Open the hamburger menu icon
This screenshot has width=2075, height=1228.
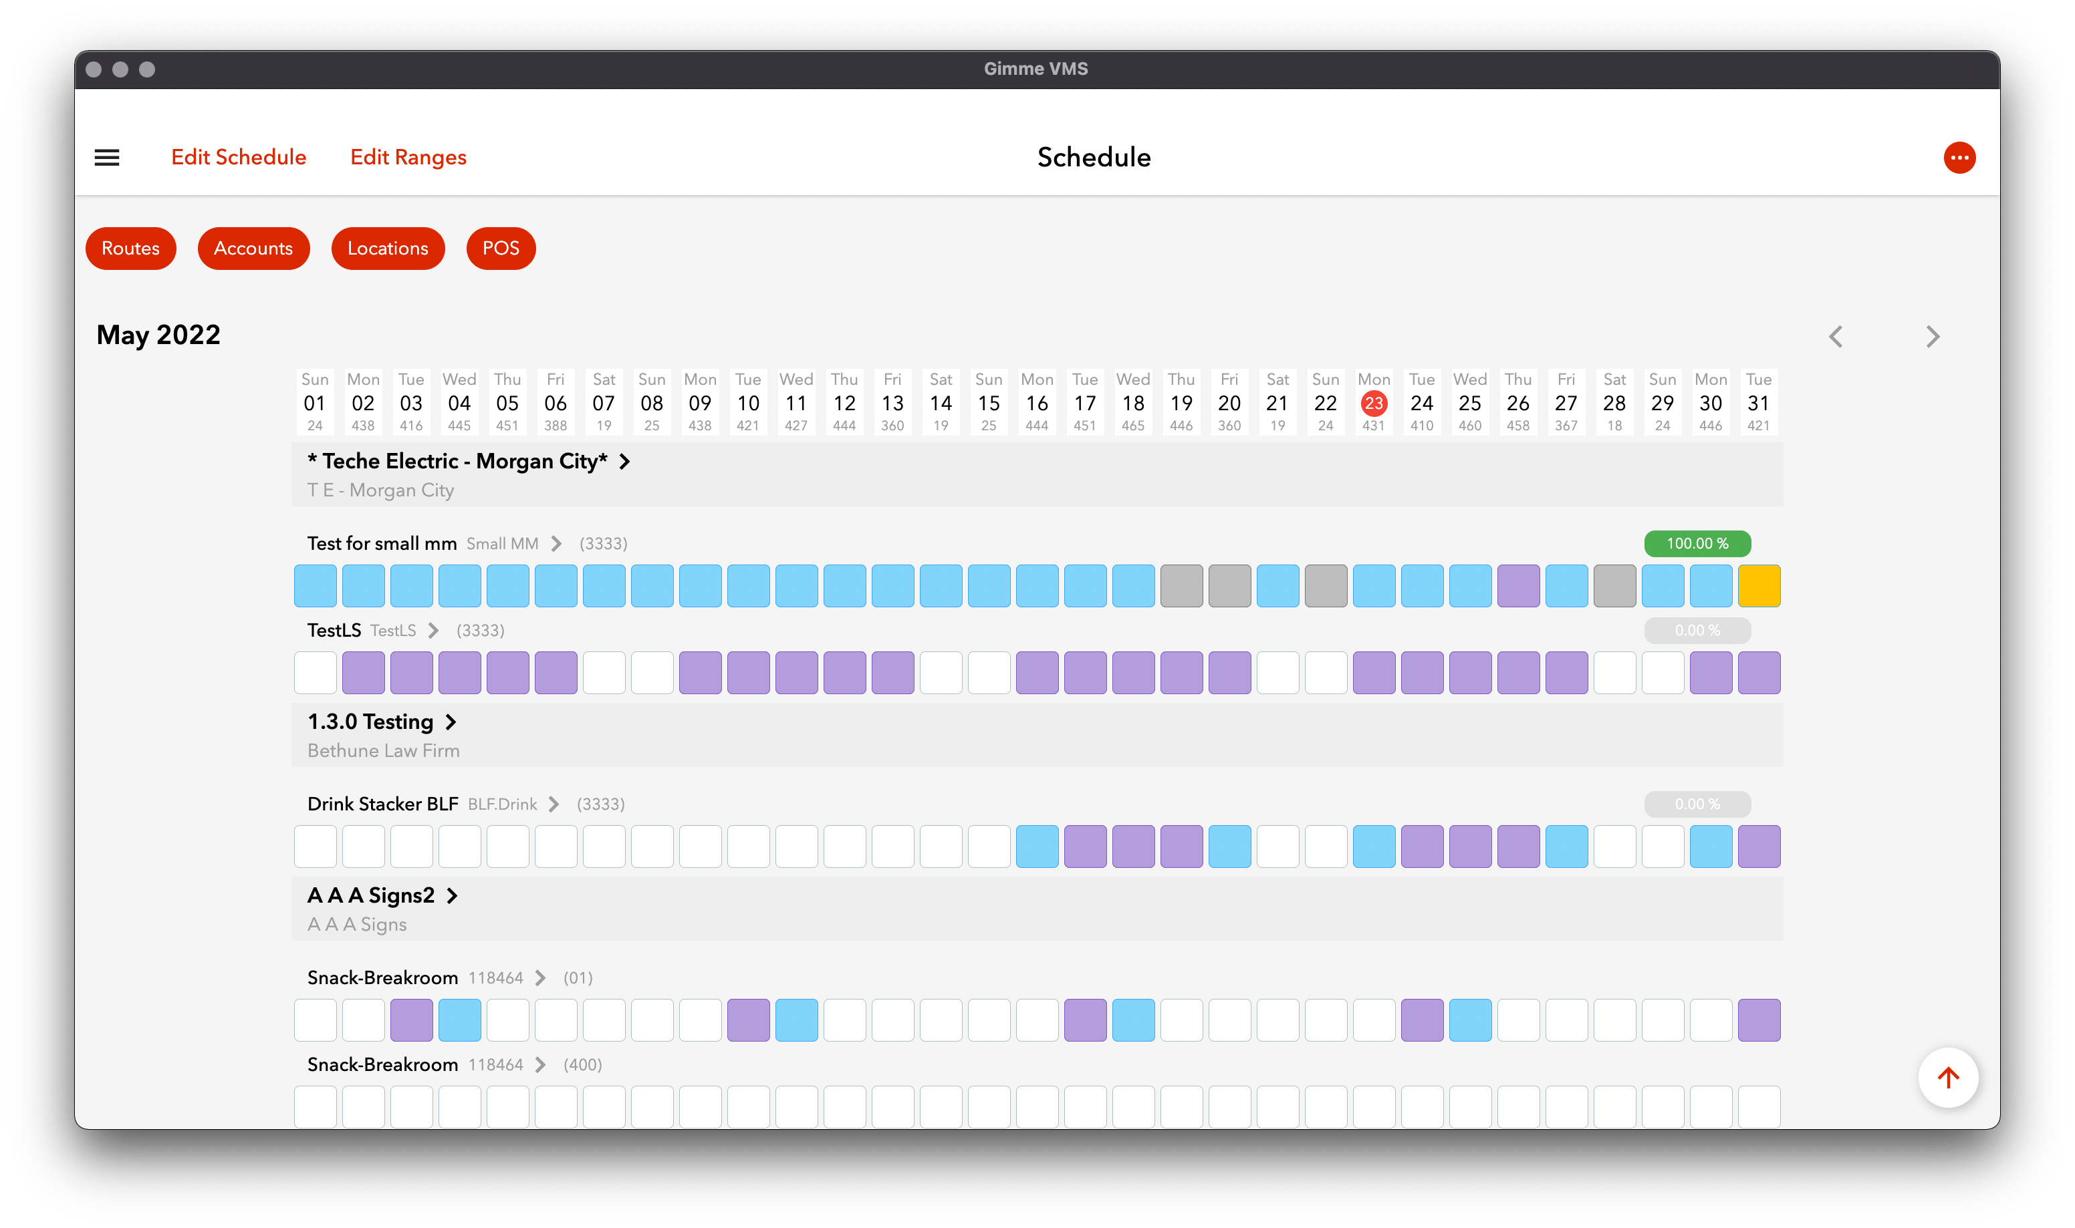pos(107,157)
